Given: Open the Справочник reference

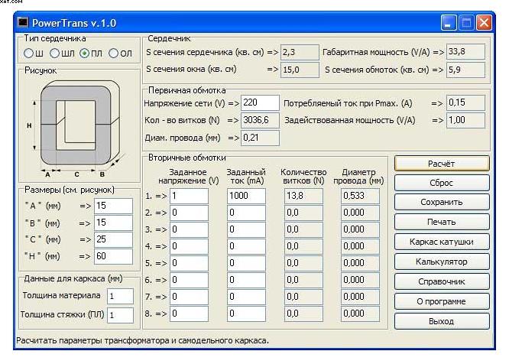Looking at the screenshot, I should (442, 281).
